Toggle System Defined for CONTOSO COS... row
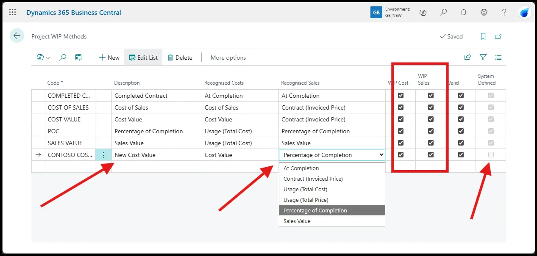This screenshot has height=256, width=537. coord(491,155)
